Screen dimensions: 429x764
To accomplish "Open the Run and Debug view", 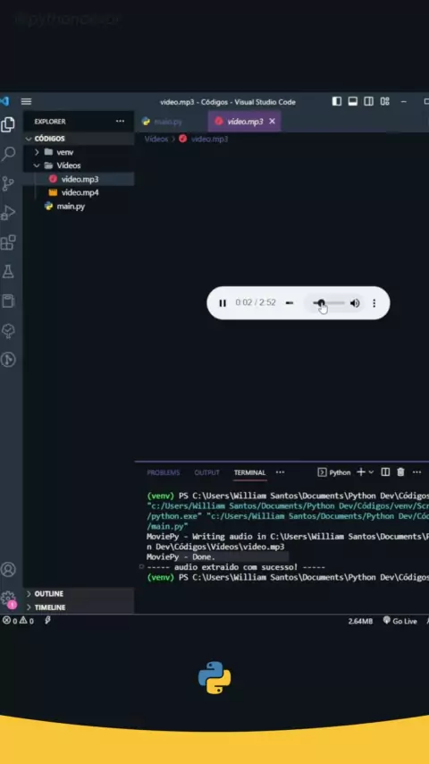I will [8, 213].
